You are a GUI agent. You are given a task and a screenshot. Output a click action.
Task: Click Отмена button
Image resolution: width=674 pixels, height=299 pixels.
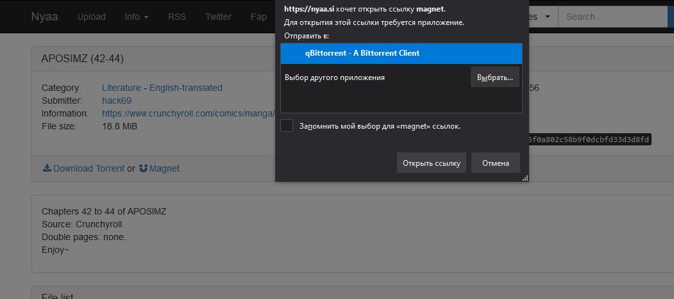tap(496, 163)
